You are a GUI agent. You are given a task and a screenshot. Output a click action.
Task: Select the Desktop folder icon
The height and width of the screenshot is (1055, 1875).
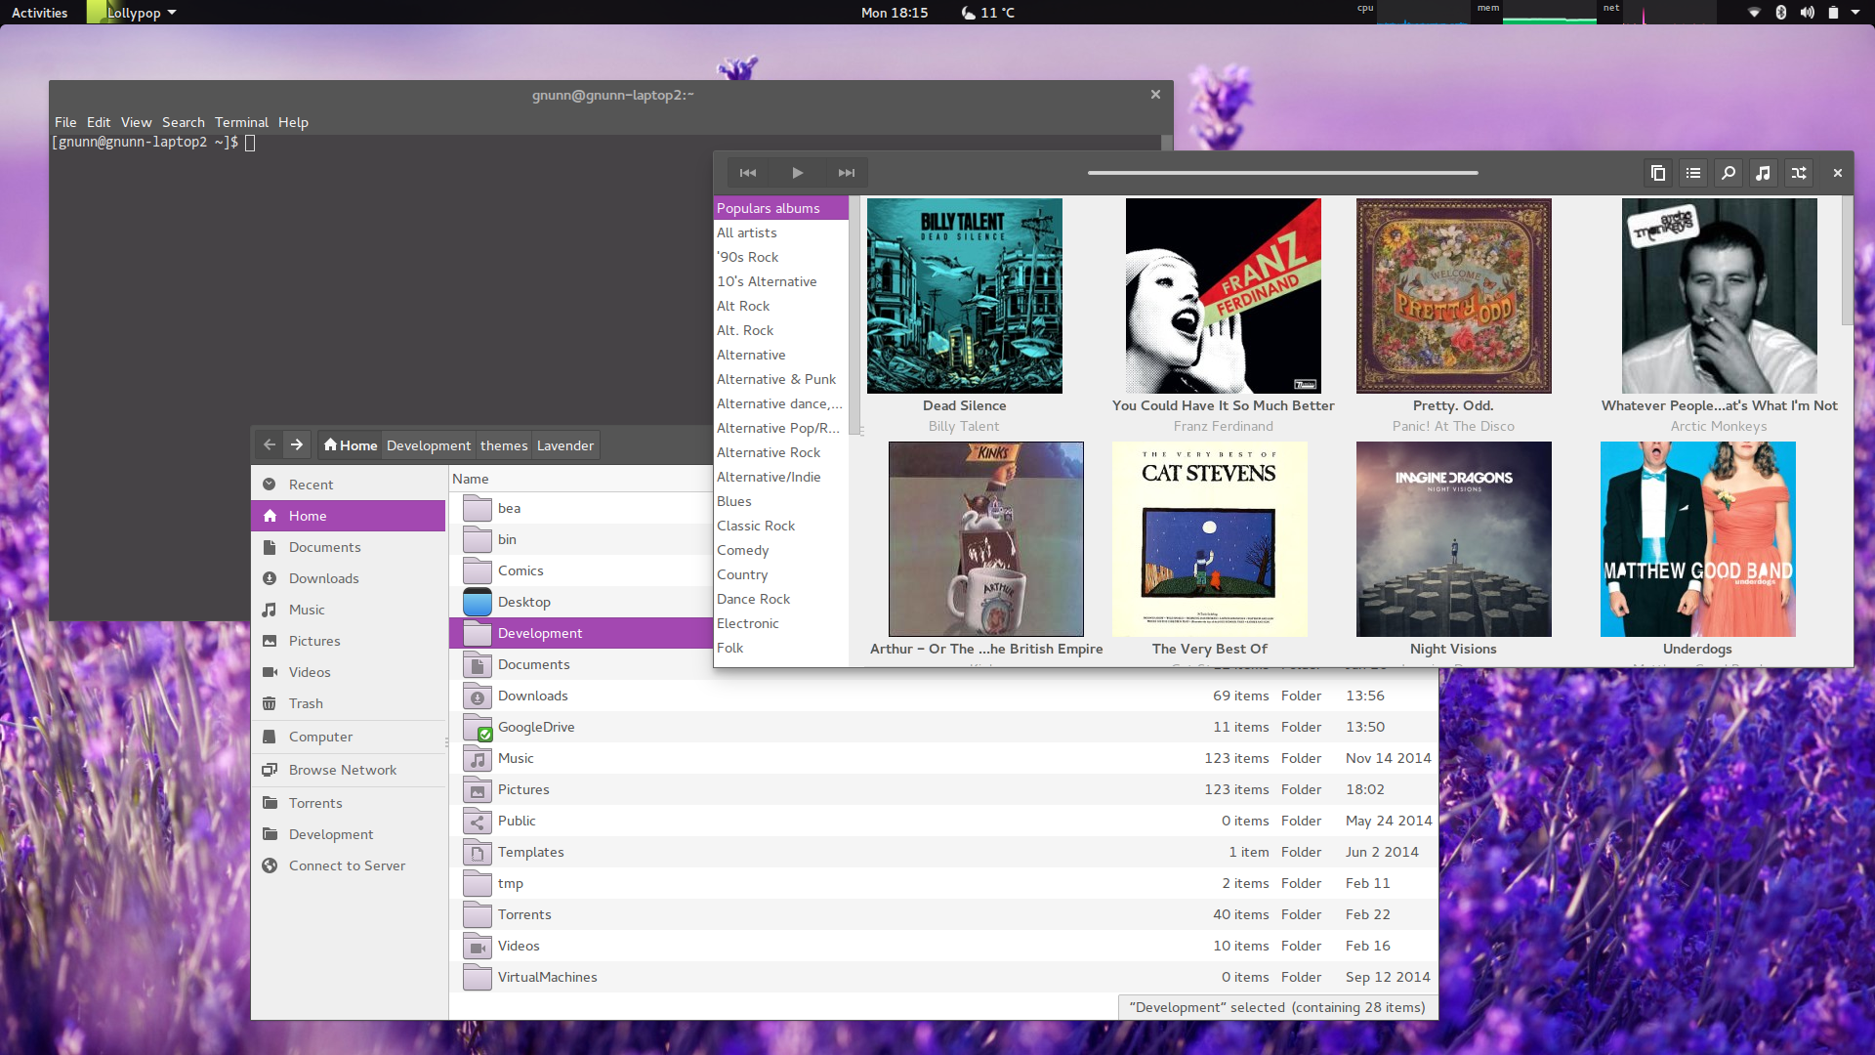pyautogui.click(x=478, y=602)
